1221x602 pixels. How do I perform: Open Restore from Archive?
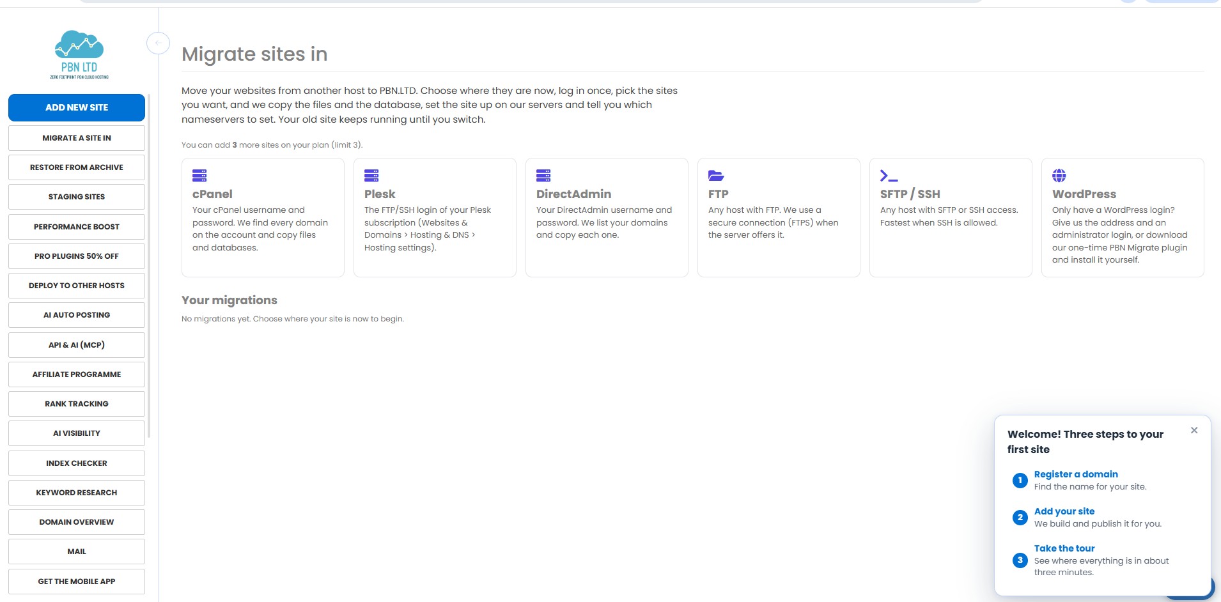[77, 167]
